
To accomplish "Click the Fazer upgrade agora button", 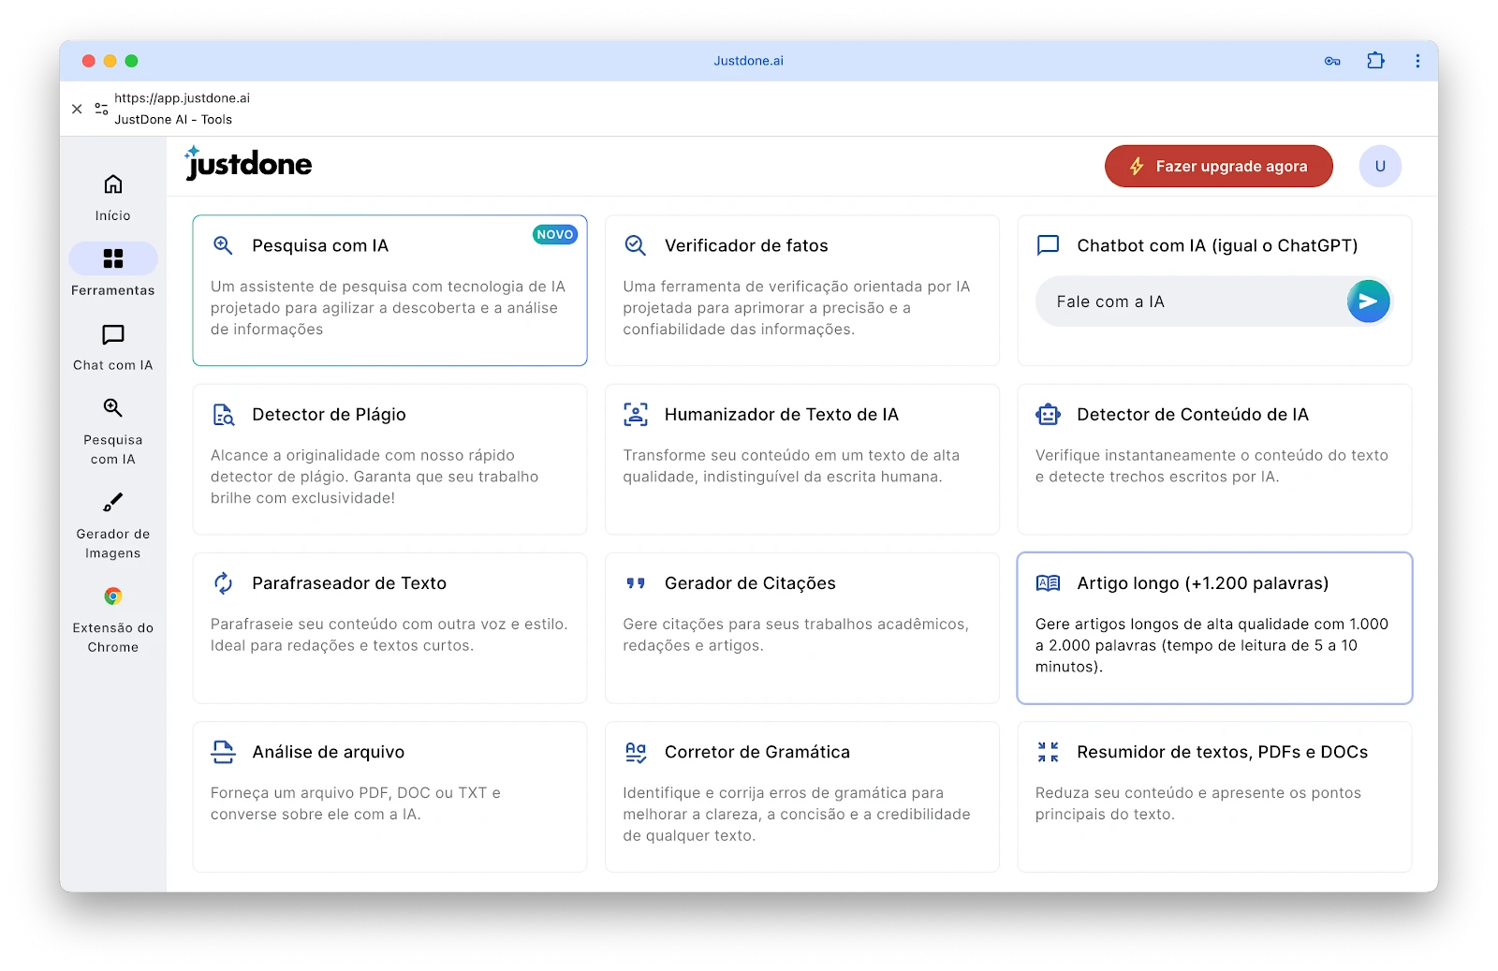I will [1218, 166].
